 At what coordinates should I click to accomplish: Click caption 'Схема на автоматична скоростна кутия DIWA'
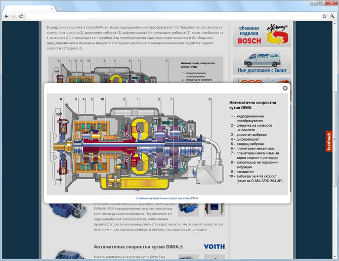(x=167, y=198)
